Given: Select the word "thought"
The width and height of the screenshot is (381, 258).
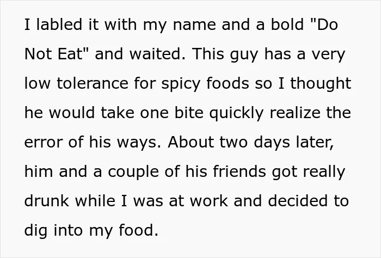Looking at the screenshot, I should [321, 83].
